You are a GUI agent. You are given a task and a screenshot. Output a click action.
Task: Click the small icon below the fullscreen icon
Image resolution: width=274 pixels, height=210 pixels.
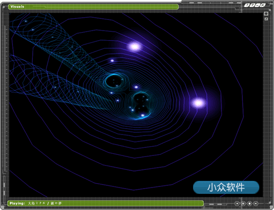(x=266, y=19)
